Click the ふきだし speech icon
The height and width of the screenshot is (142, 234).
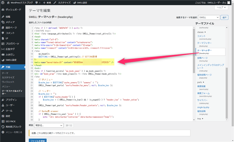(3, 55)
